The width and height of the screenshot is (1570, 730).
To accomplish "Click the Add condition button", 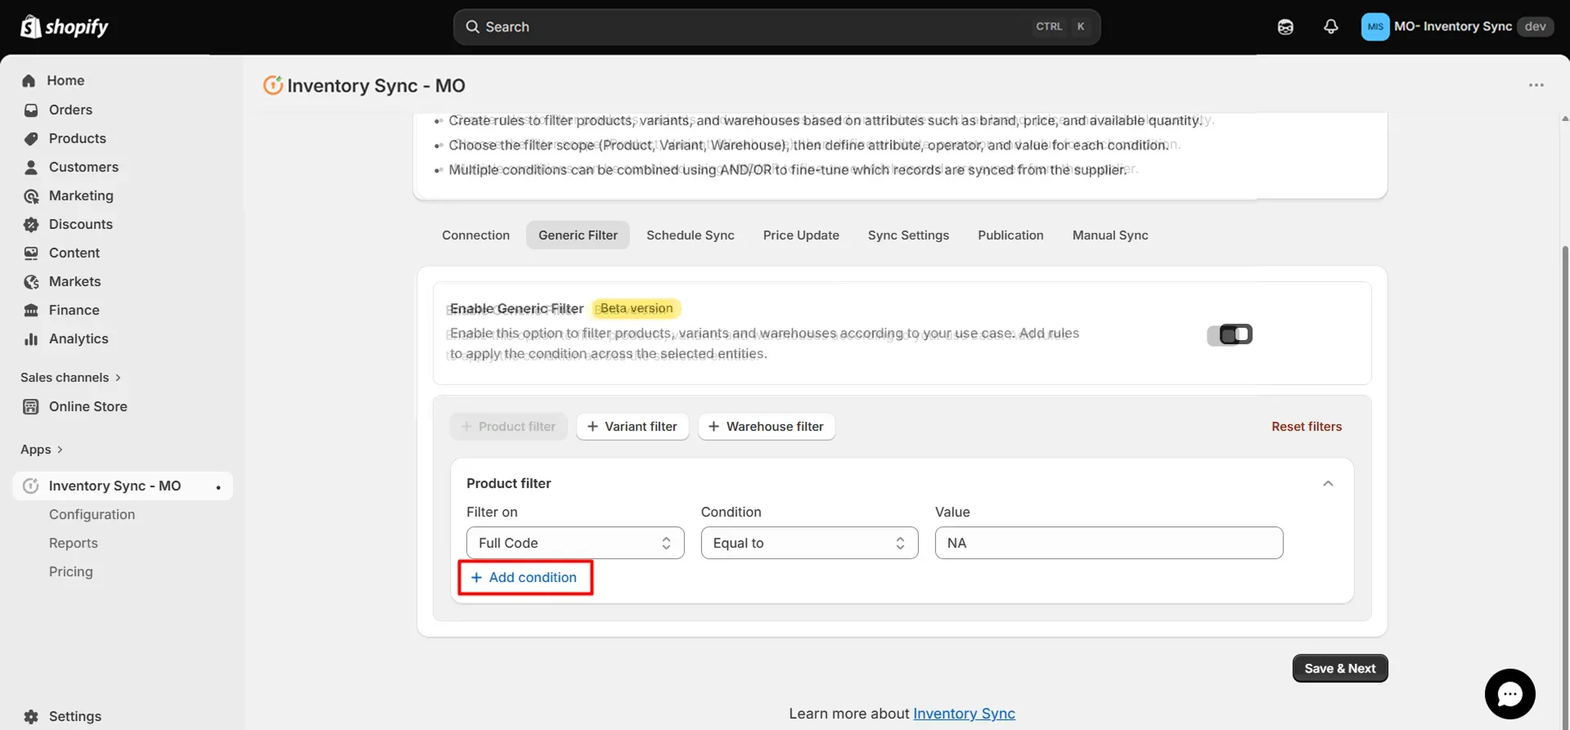I will click(x=524, y=577).
